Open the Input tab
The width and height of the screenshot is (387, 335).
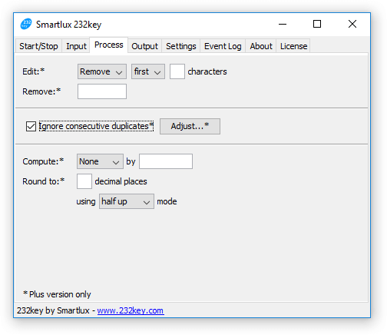(x=76, y=46)
